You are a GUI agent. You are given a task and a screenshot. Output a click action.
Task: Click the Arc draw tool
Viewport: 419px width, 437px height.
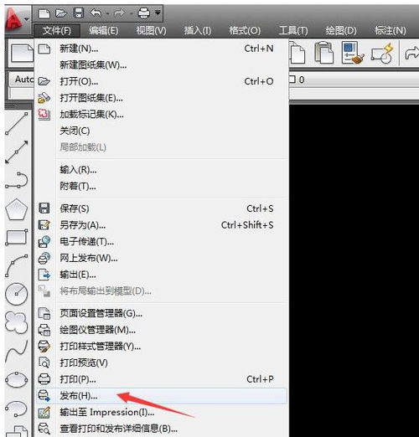(17, 265)
